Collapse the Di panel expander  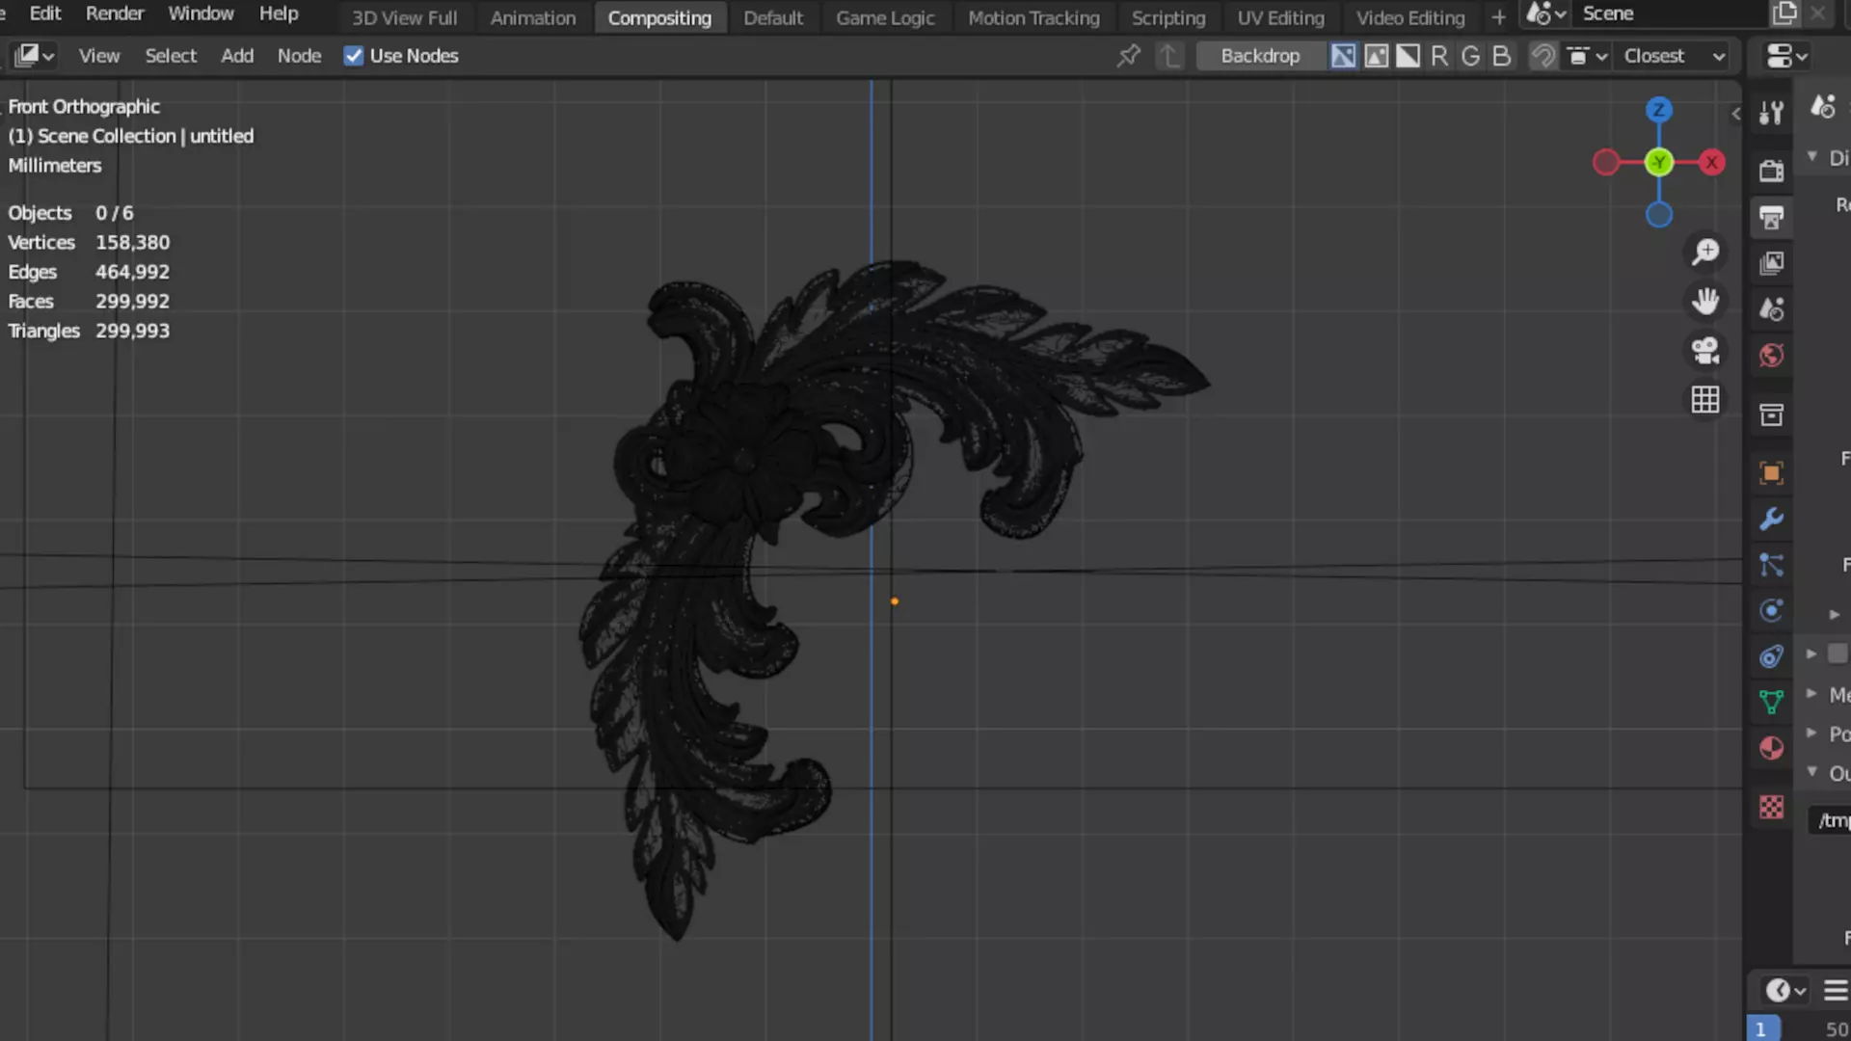tap(1812, 156)
